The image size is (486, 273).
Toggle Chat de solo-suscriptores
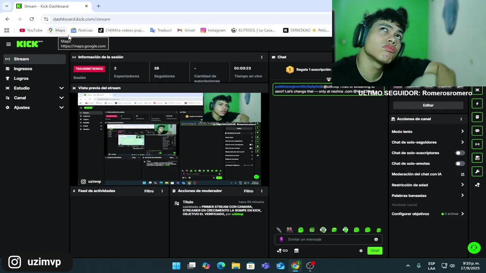460,153
